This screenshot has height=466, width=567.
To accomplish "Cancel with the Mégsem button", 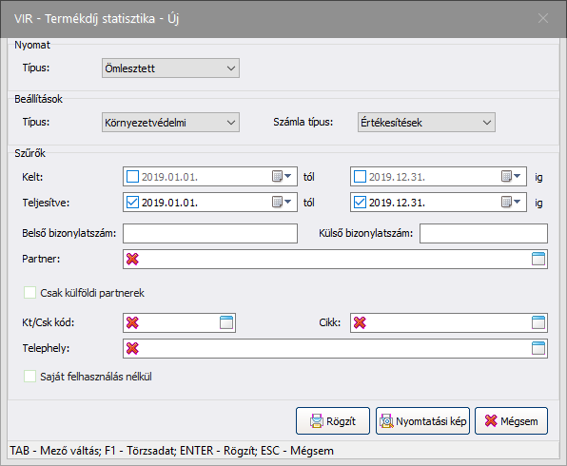I will click(511, 420).
